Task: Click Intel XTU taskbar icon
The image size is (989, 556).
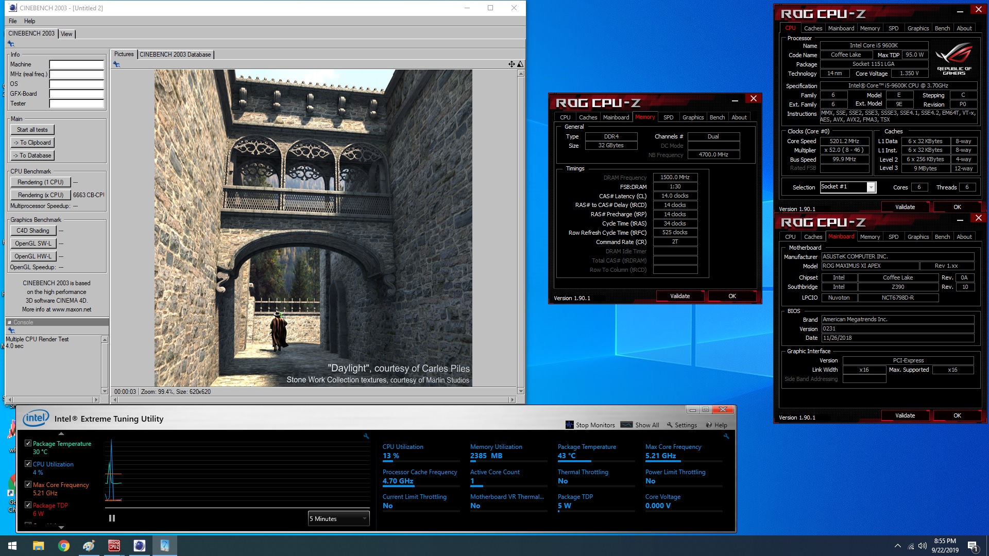Action: [165, 546]
